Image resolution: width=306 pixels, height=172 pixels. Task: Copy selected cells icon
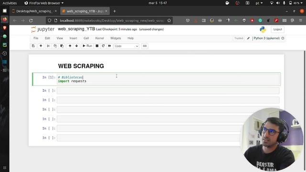coord(55,46)
